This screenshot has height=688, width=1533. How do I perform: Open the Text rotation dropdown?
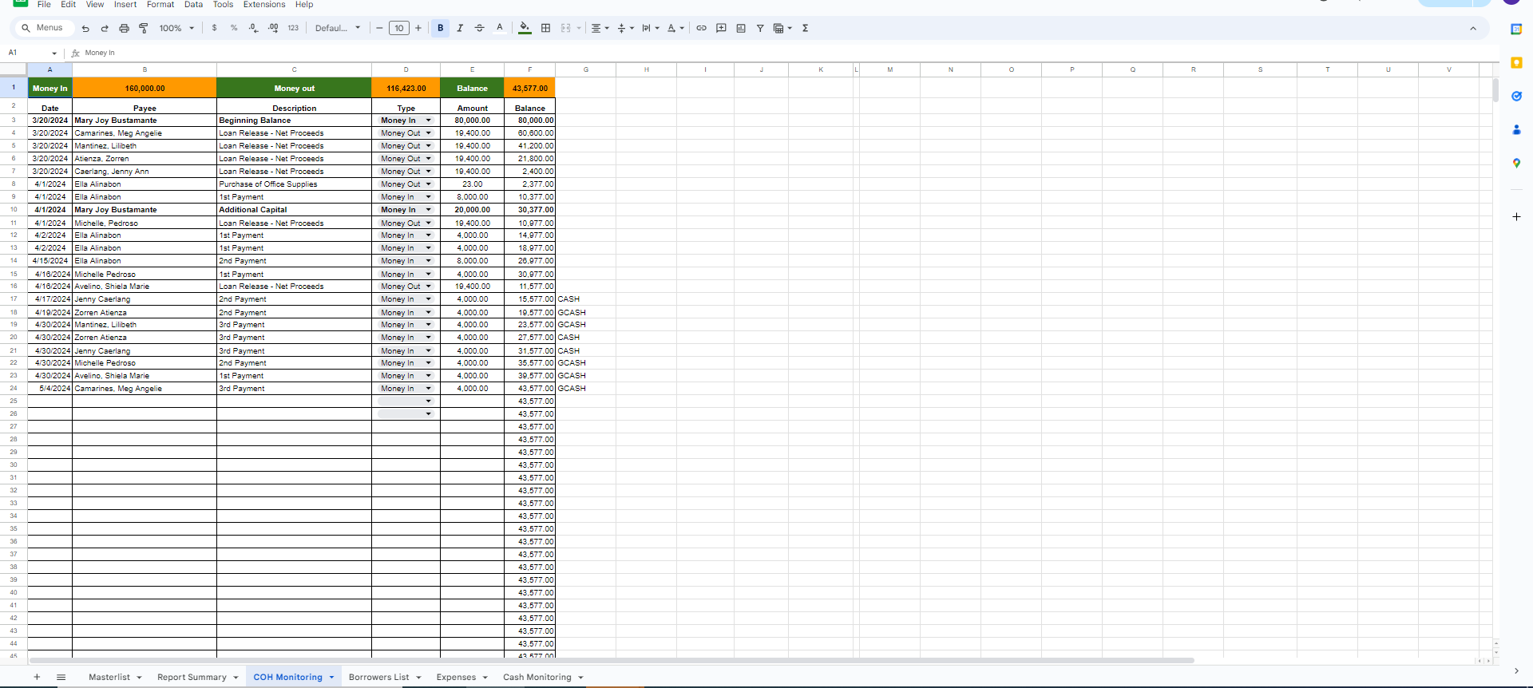point(675,28)
